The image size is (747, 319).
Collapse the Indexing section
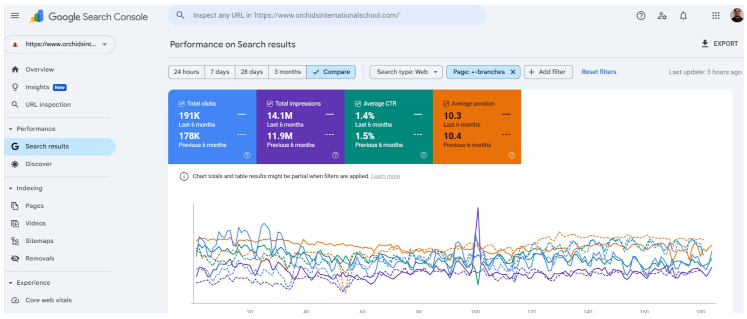click(x=11, y=188)
